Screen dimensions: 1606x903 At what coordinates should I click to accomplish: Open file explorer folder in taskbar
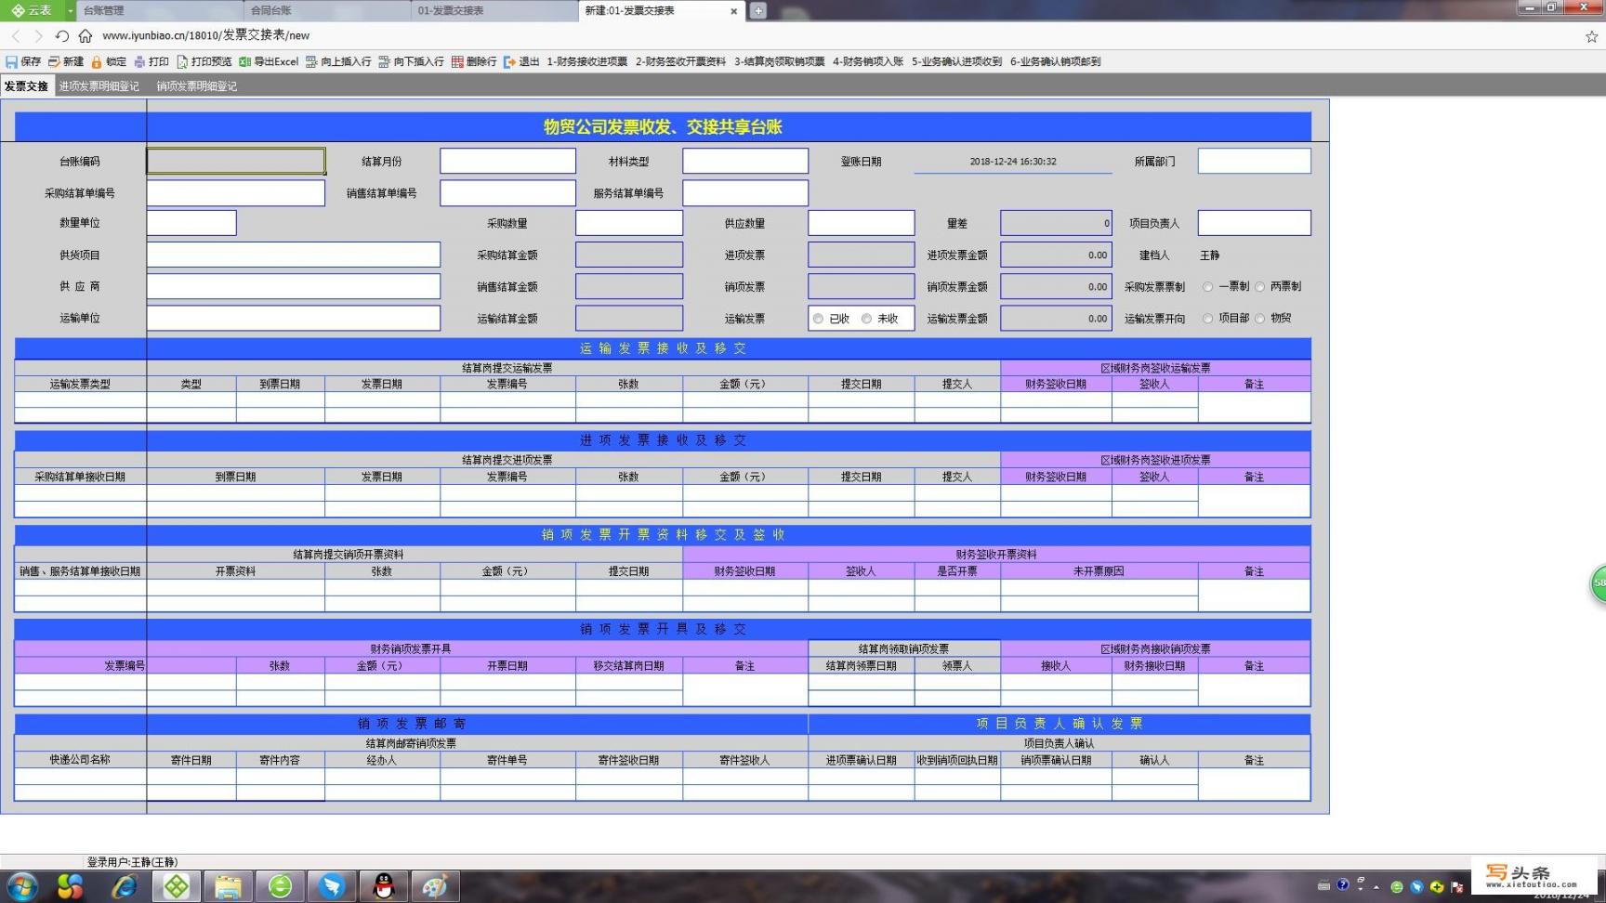(228, 886)
